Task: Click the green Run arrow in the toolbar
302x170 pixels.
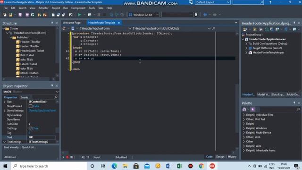Action: [80, 15]
